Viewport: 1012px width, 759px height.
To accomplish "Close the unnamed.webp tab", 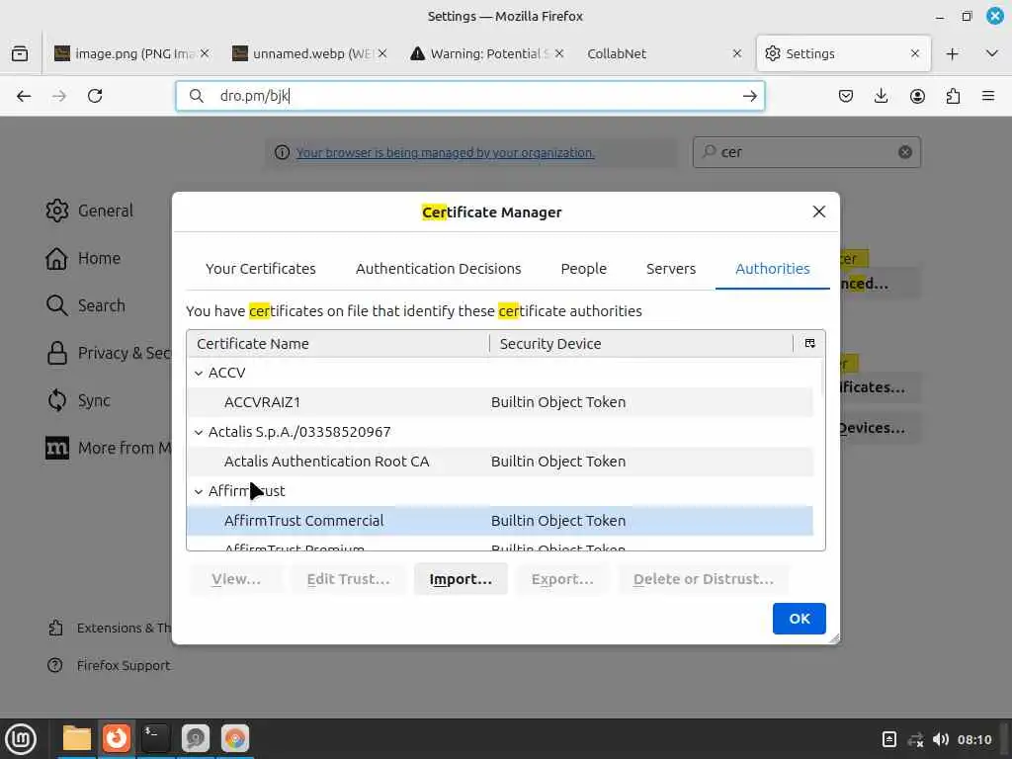I will point(382,53).
